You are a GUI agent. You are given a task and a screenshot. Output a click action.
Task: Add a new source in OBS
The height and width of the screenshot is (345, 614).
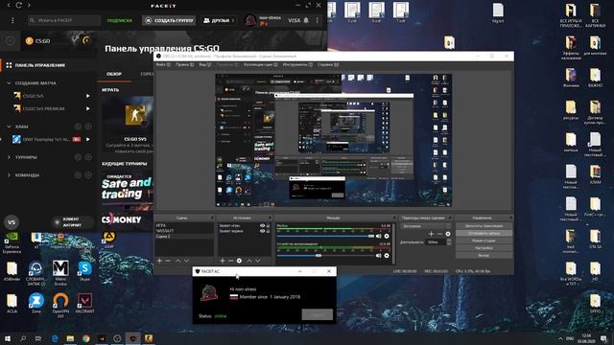(222, 261)
